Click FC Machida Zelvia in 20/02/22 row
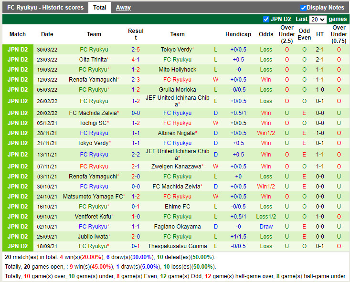 pos(93,113)
